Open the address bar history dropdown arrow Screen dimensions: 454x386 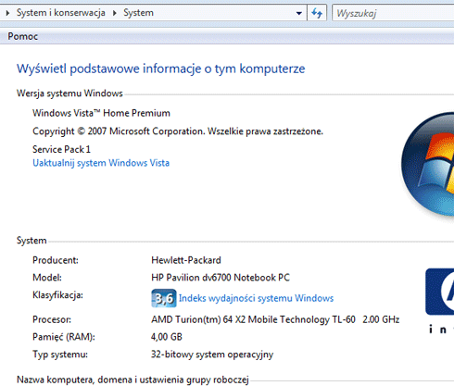[299, 13]
